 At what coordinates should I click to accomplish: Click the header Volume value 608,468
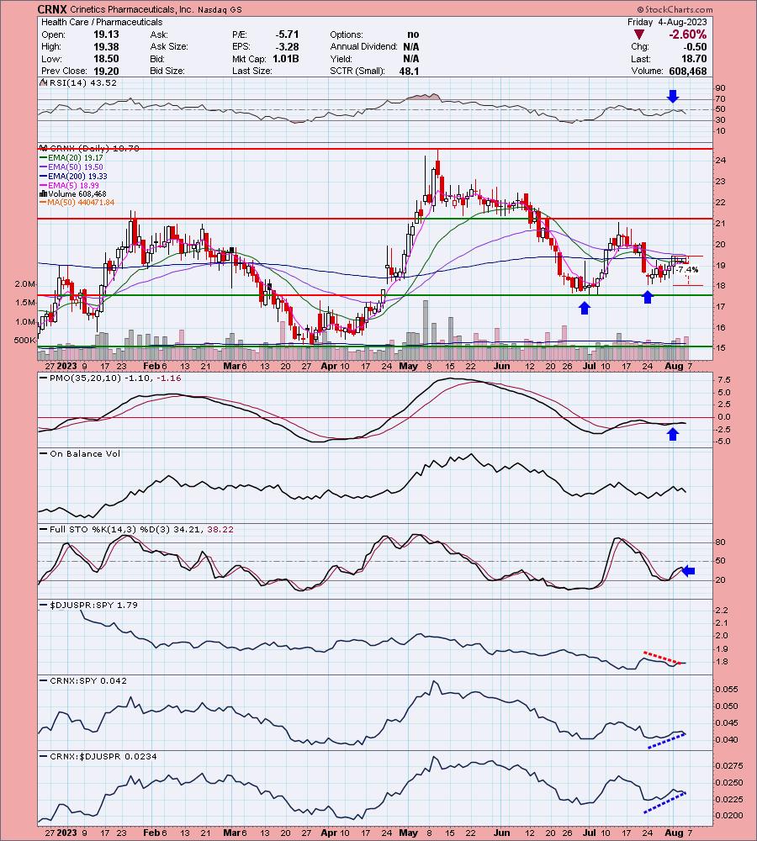[688, 71]
